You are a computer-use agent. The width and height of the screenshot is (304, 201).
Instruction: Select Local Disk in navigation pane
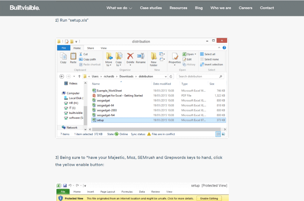coord(74,98)
